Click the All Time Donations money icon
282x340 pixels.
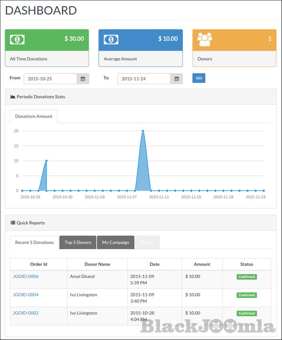(17, 40)
